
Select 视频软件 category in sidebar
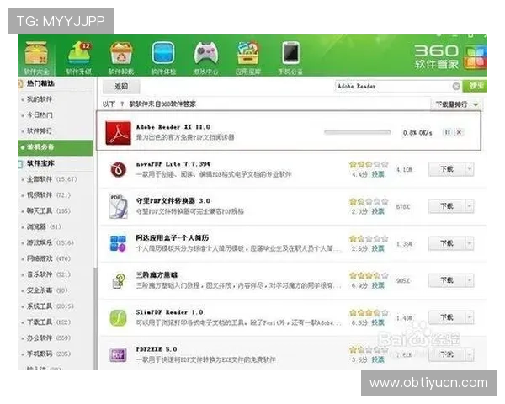pos(49,195)
